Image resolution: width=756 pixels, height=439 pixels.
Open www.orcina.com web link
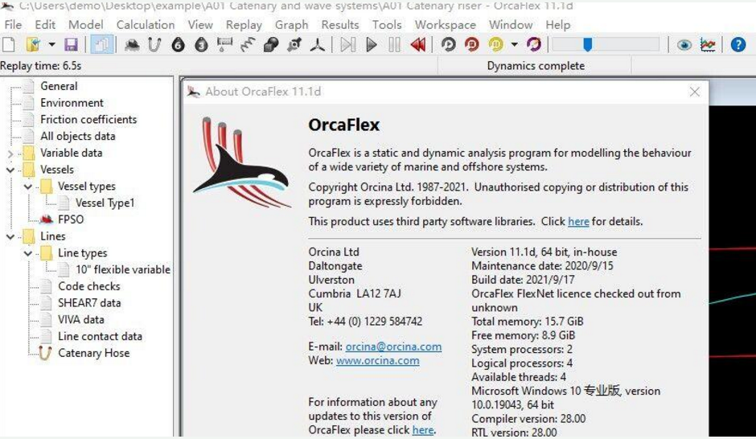pos(377,360)
